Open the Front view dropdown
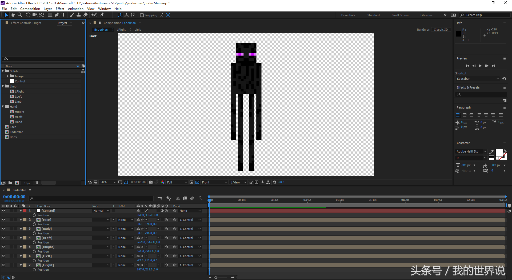 214,182
